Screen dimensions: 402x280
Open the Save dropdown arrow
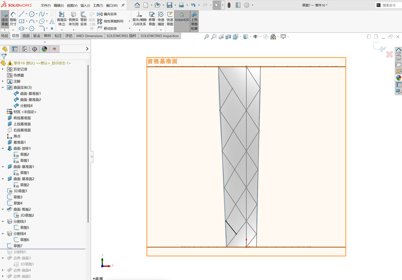pos(175,5)
